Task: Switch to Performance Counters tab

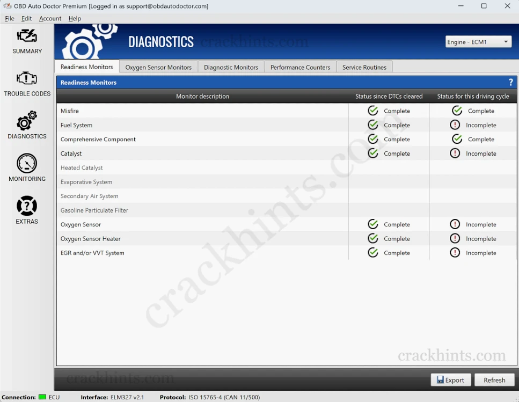Action: (x=300, y=67)
